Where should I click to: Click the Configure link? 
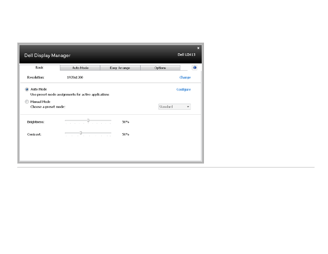tap(184, 89)
